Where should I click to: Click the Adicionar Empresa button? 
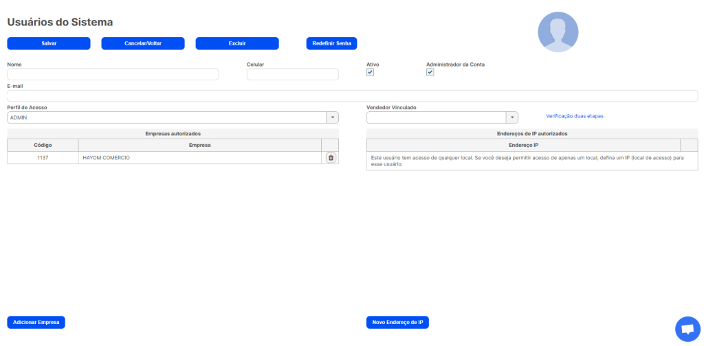(36, 322)
